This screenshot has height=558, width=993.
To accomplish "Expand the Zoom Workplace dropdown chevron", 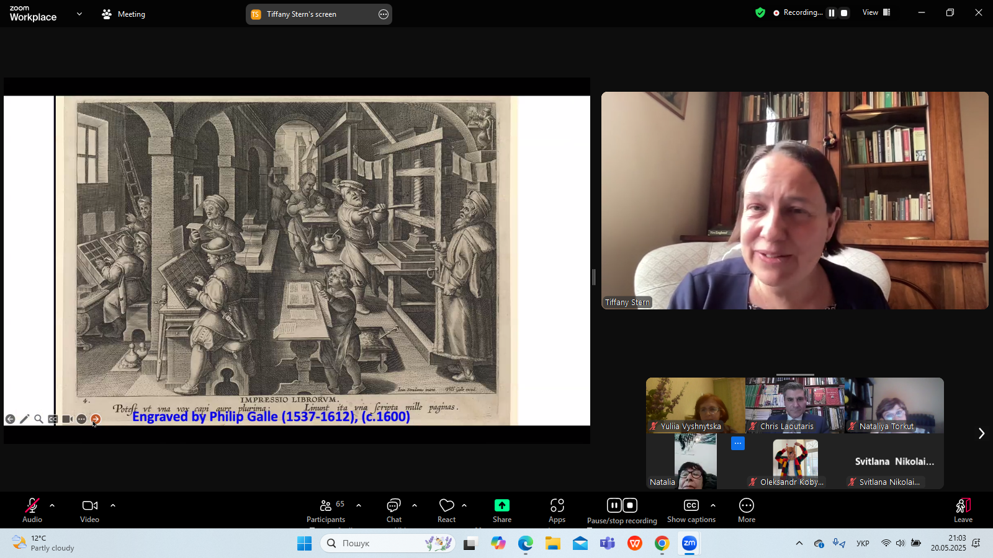I will click(79, 14).
